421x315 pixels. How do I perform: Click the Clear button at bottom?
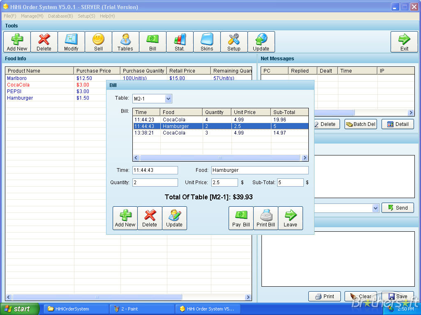[361, 296]
